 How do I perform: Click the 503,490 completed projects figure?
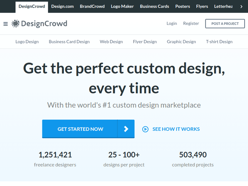click(193, 155)
